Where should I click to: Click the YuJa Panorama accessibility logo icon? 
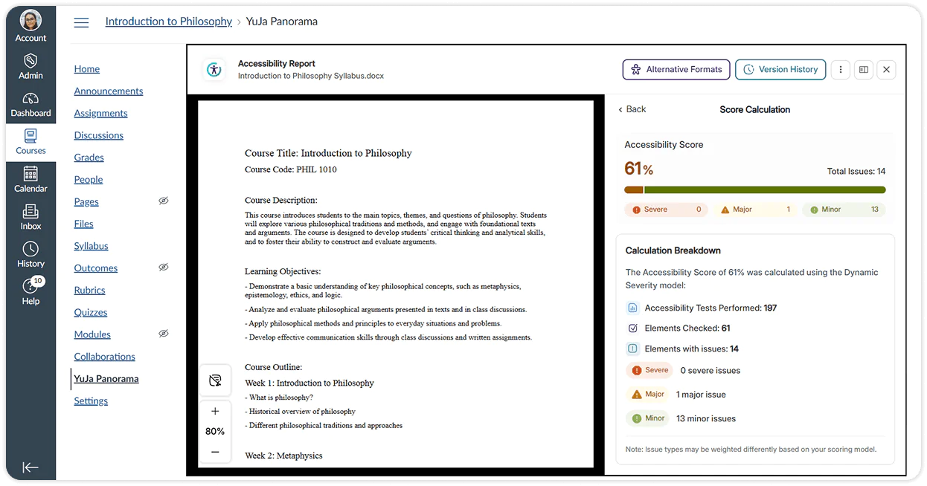[214, 70]
